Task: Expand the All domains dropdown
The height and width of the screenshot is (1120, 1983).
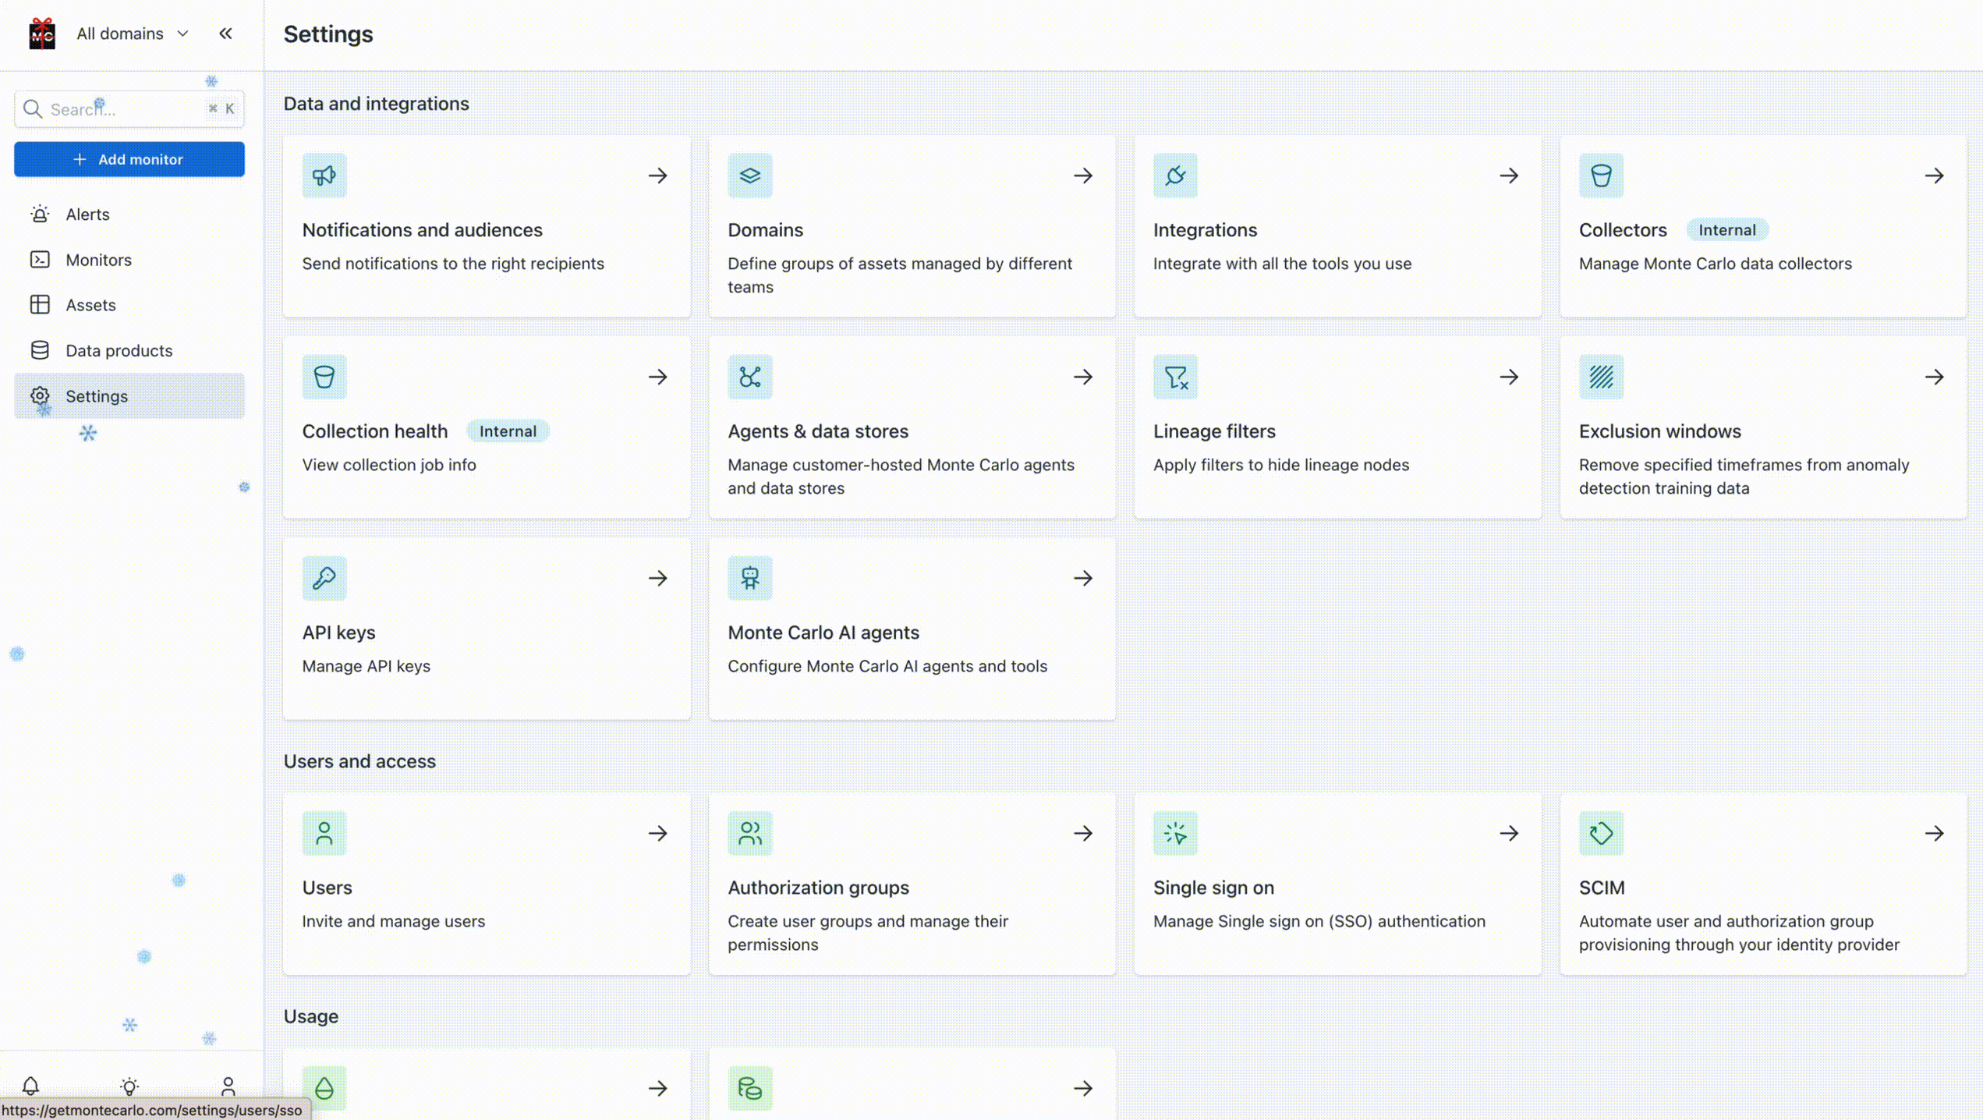Action: tap(133, 34)
